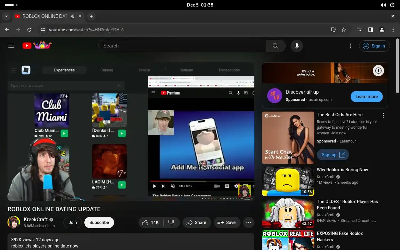Bookmark this page with the star
Screen dimensions: 400x250
(344, 30)
